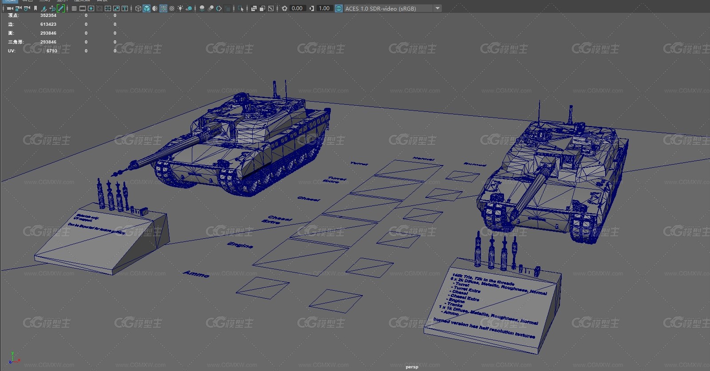Viewport: 710px width, 371px height.
Task: Click the gamma field showing 1.00
Action: pyautogui.click(x=325, y=8)
